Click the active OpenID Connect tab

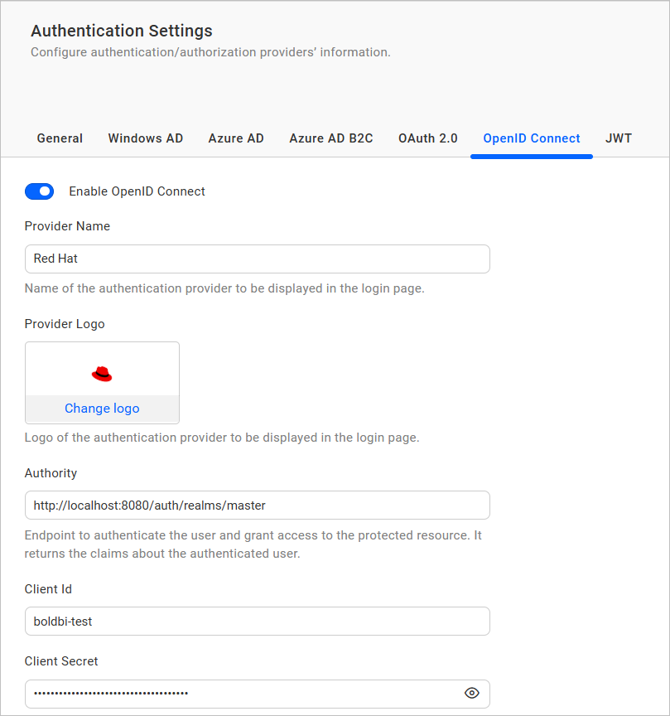[531, 138]
